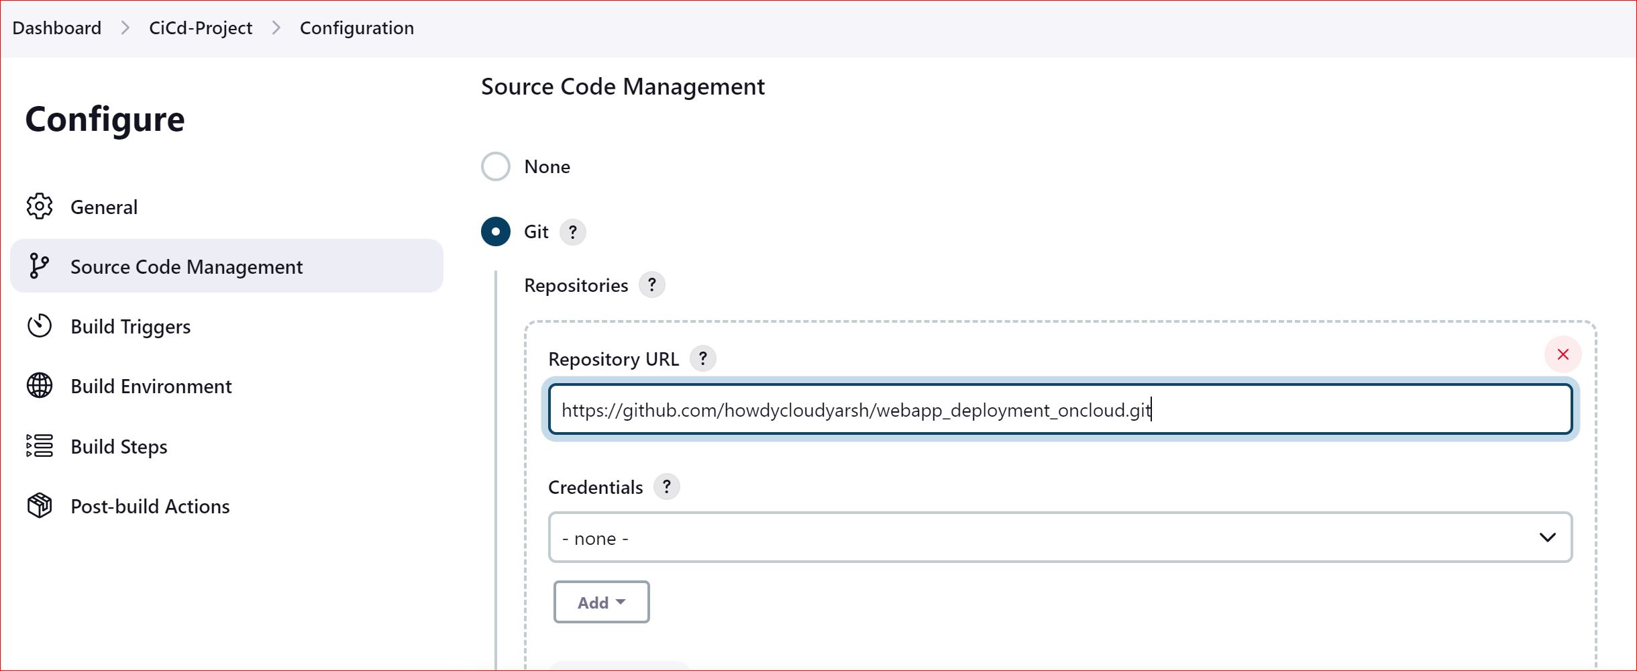Open the Credentials help question mark
The image size is (1637, 671).
point(666,486)
